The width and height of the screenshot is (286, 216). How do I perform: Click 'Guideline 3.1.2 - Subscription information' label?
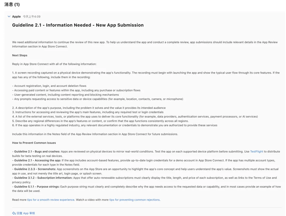pyautogui.click(x=43, y=178)
